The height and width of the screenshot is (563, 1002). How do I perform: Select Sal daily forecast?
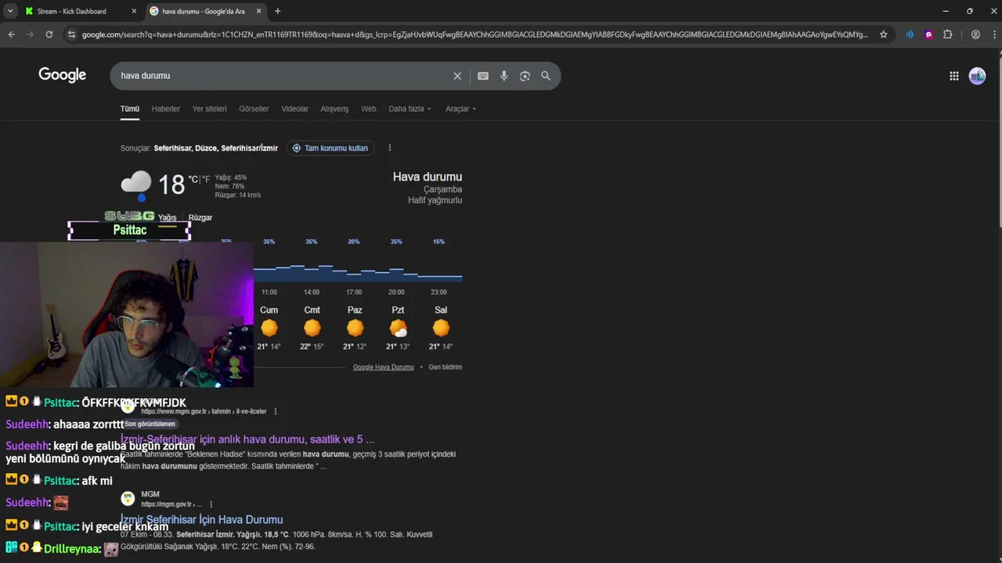point(441,327)
